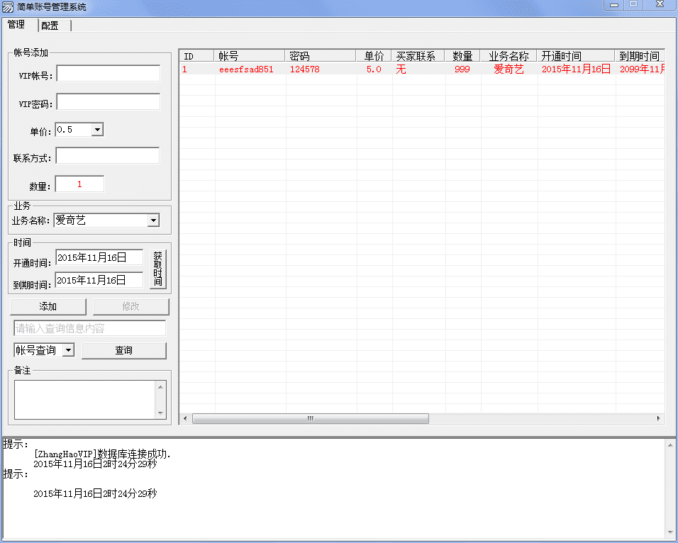Viewport: 678px width, 543px height.
Task: Click the 请输入查询信息内容 search box
Action: pos(89,328)
